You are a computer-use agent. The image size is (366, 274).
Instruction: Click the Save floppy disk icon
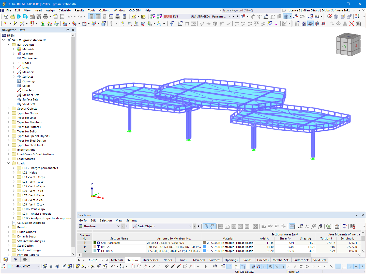(39, 16)
